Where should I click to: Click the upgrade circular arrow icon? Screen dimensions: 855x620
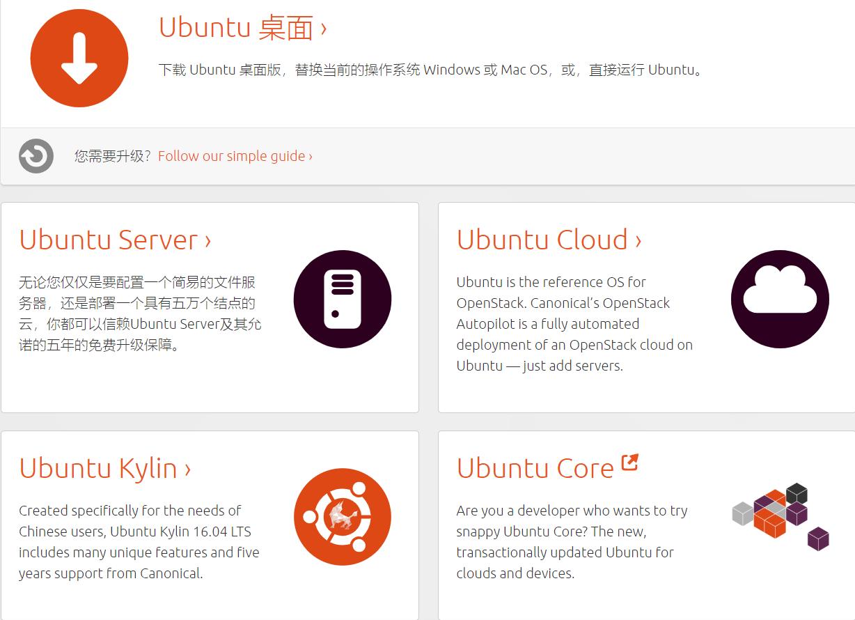coord(36,155)
